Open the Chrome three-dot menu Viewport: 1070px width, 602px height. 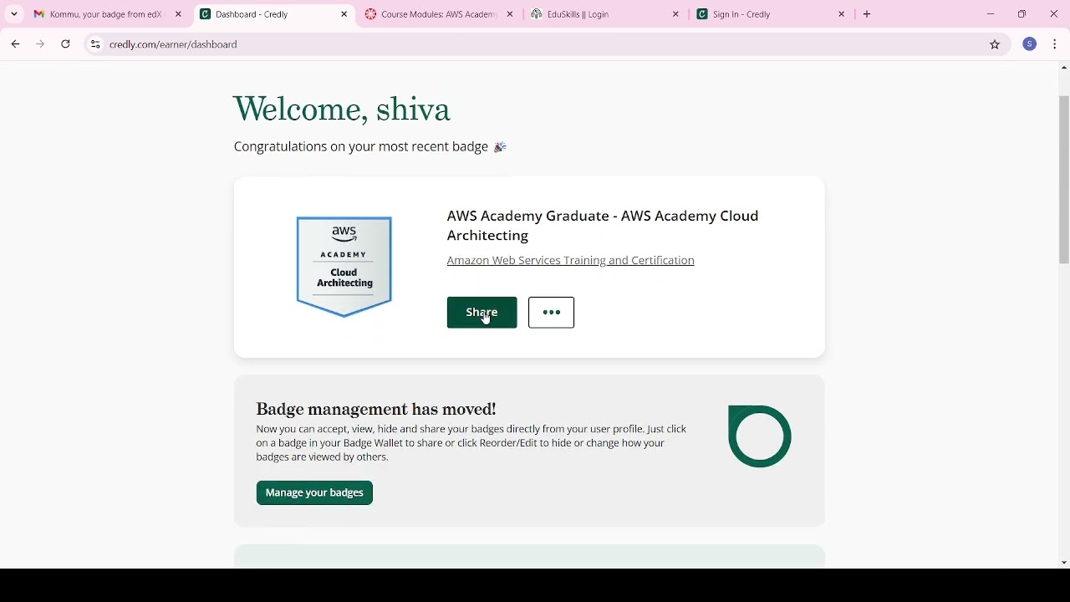pos(1055,44)
